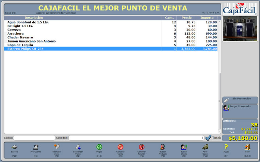Screen dimensions: 260x162
Task: Click the Cantidad input field
Action: point(136,138)
